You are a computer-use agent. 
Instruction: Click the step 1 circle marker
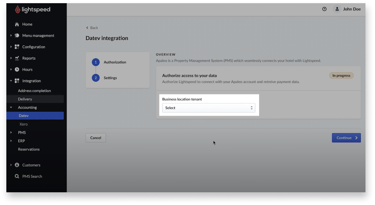pyautogui.click(x=96, y=62)
